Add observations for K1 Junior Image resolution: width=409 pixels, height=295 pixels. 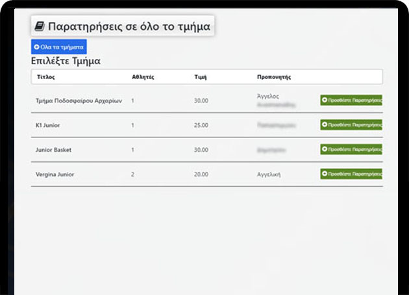click(351, 125)
